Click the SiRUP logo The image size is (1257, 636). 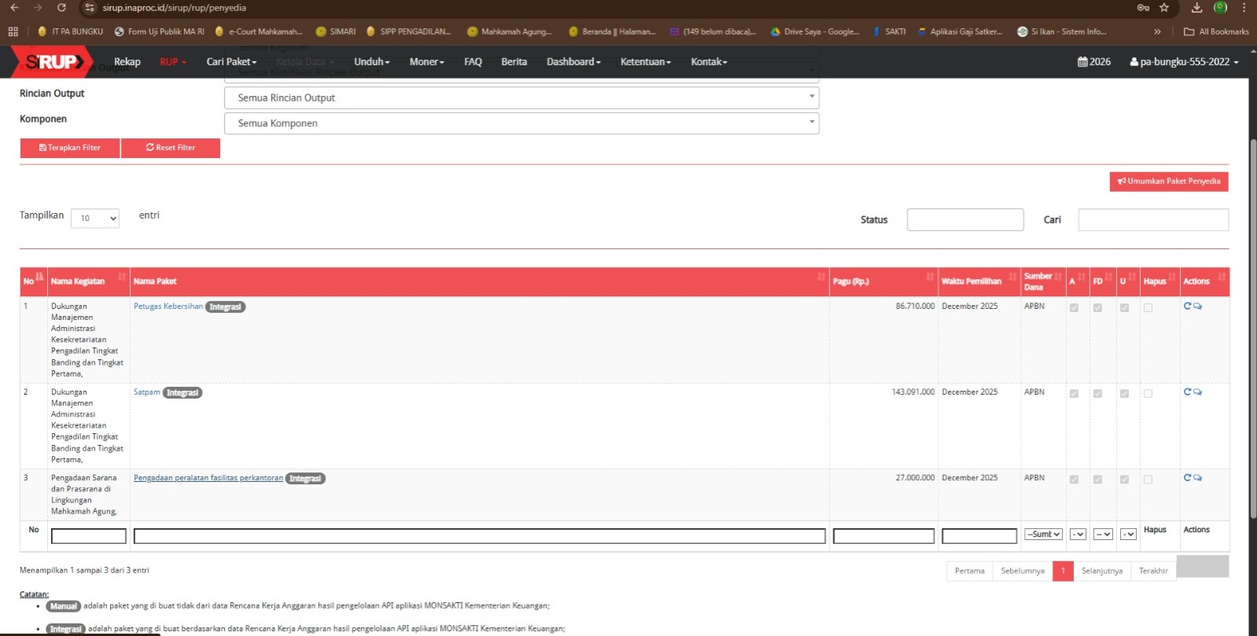coord(52,61)
